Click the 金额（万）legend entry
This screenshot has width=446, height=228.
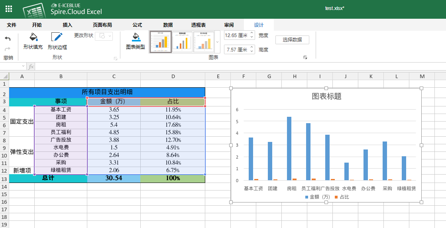click(317, 197)
